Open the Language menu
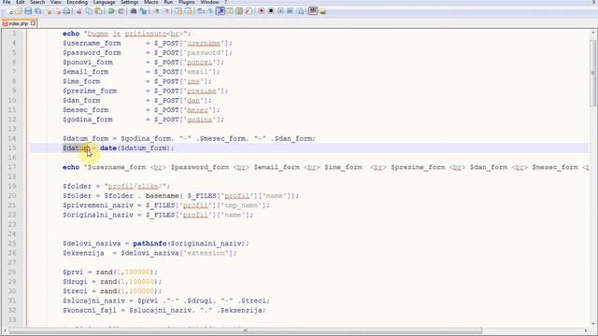598x336 pixels. coord(104,2)
